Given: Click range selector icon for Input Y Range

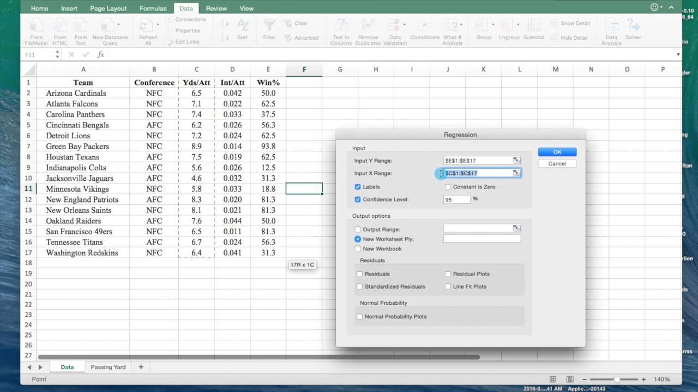Looking at the screenshot, I should tap(516, 161).
